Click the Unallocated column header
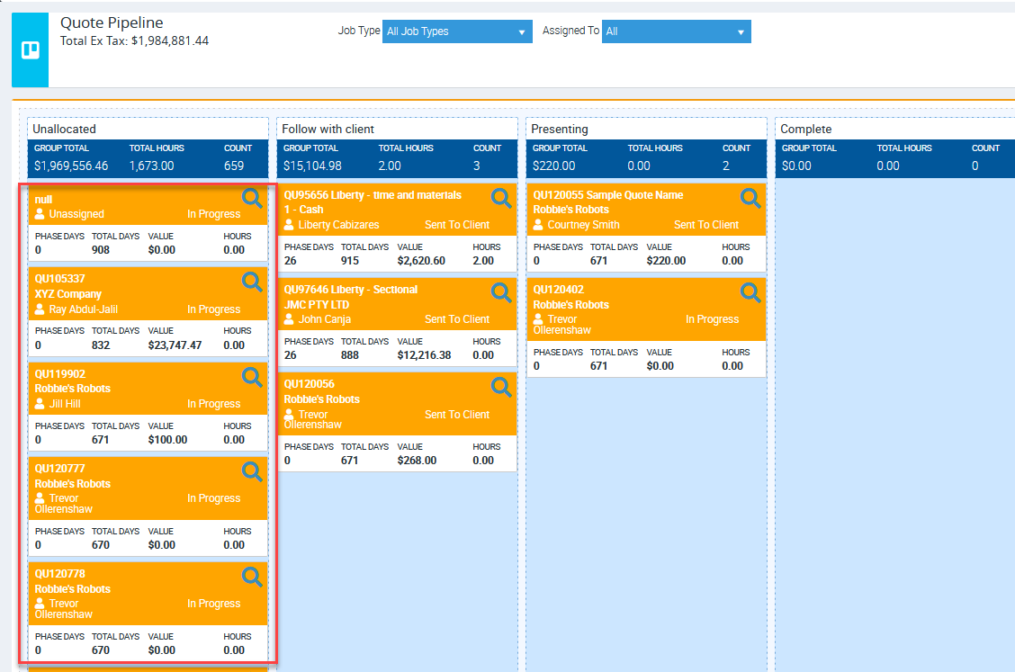Viewport: 1015px width, 672px height. tap(64, 129)
